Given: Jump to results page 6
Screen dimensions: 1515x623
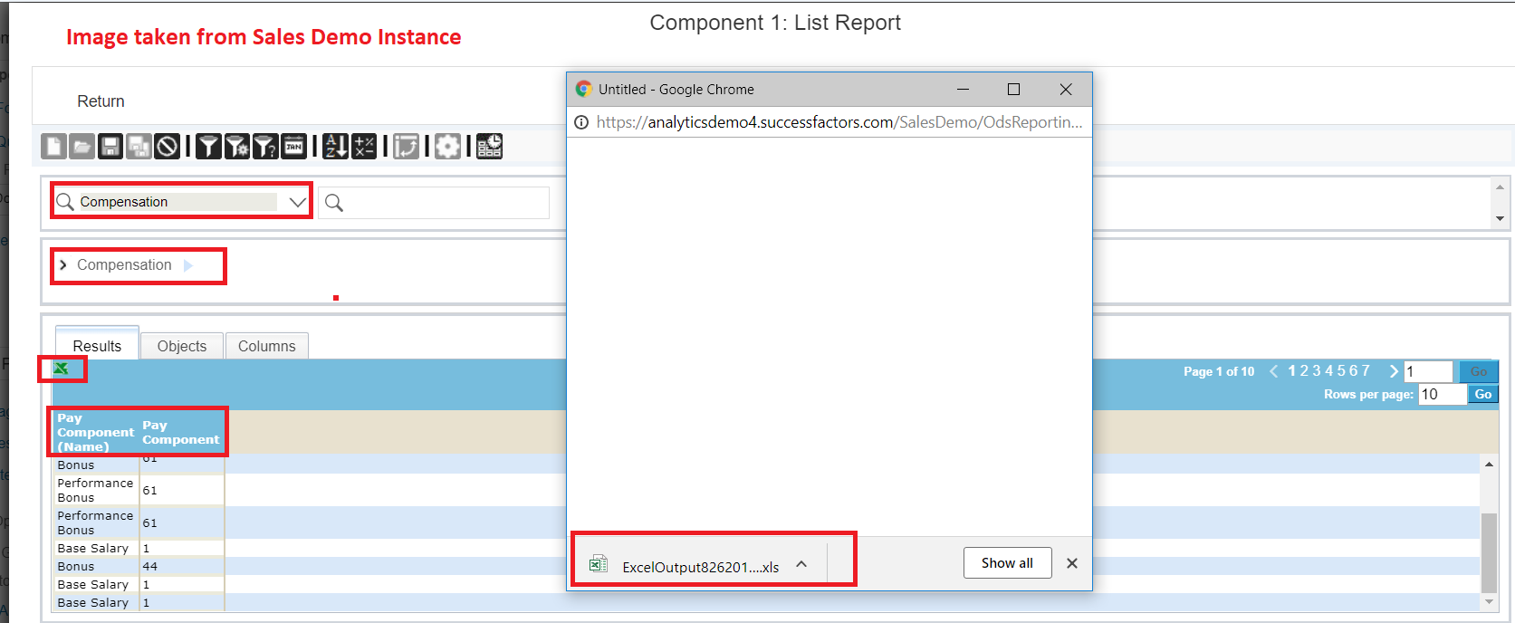Looking at the screenshot, I should [1354, 371].
